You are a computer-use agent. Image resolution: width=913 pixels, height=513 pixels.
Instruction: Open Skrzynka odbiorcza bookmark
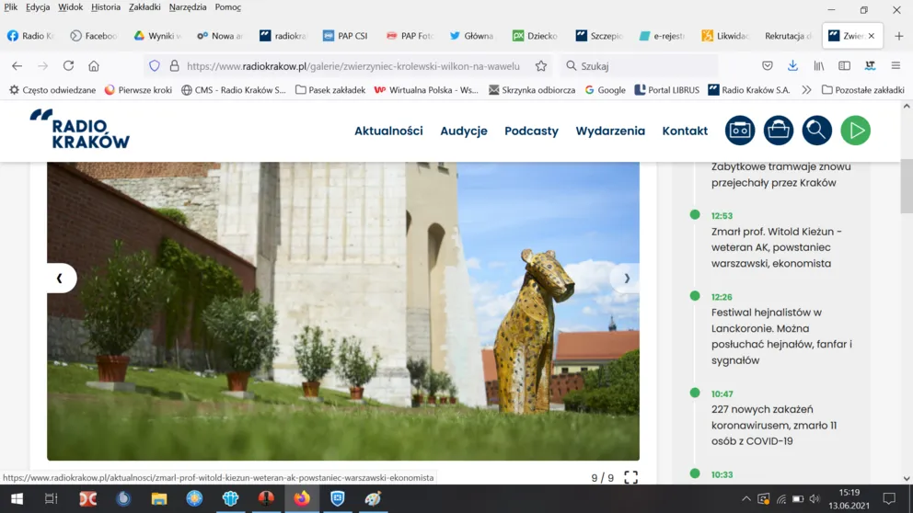(x=532, y=89)
